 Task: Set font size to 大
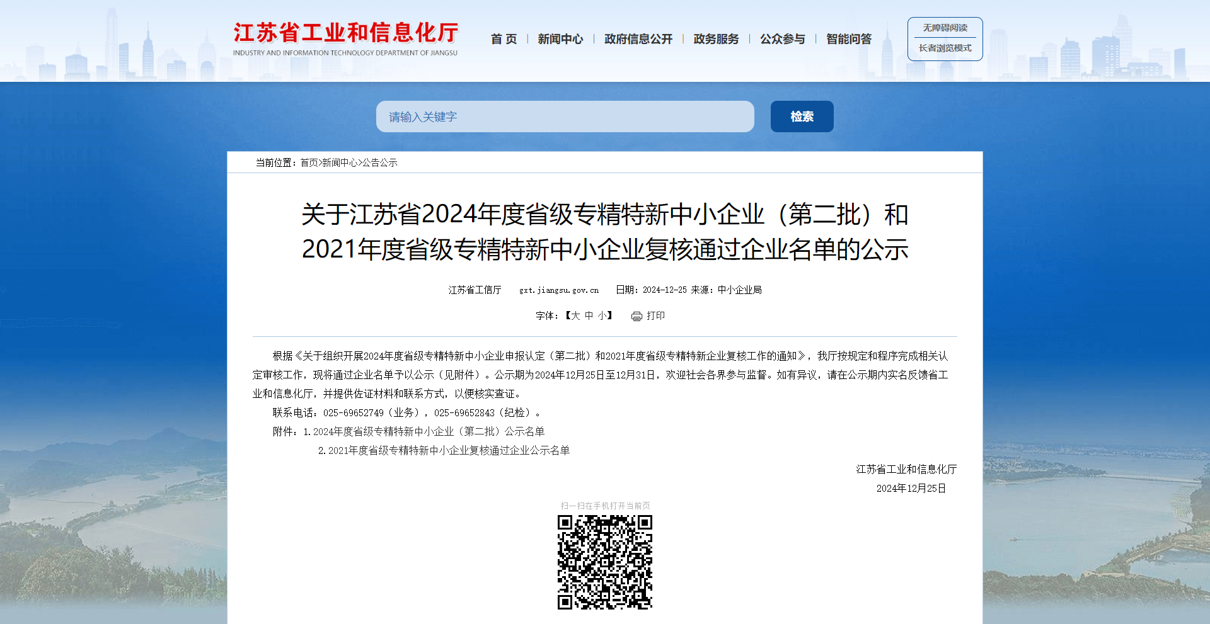(575, 315)
